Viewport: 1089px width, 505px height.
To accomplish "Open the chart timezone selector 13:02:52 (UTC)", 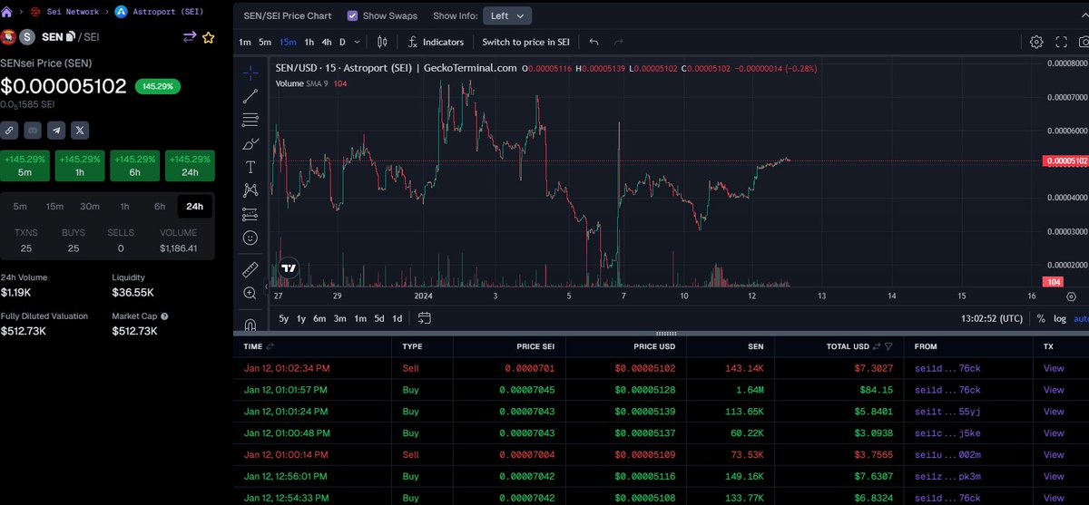I will [x=993, y=318].
